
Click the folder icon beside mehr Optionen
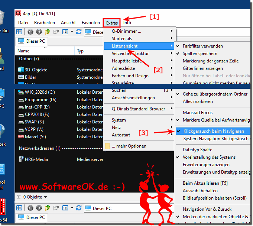point(107,146)
